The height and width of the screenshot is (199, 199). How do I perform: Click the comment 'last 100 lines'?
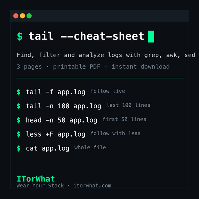[x=128, y=105]
